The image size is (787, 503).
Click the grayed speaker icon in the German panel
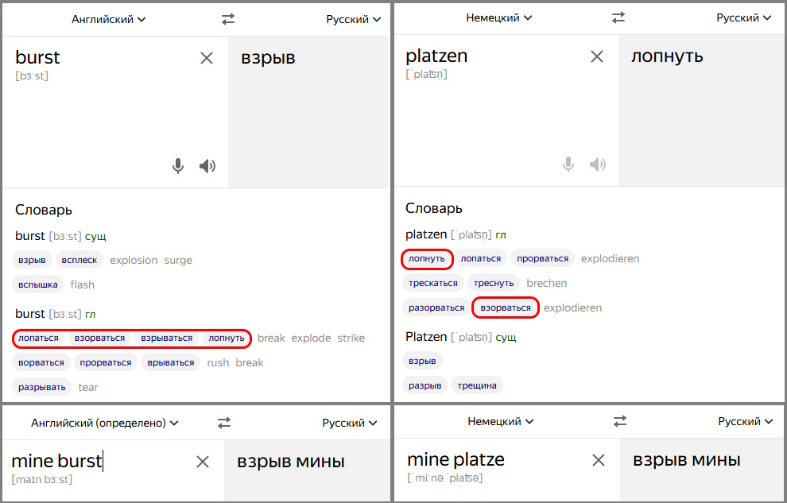coord(597,164)
